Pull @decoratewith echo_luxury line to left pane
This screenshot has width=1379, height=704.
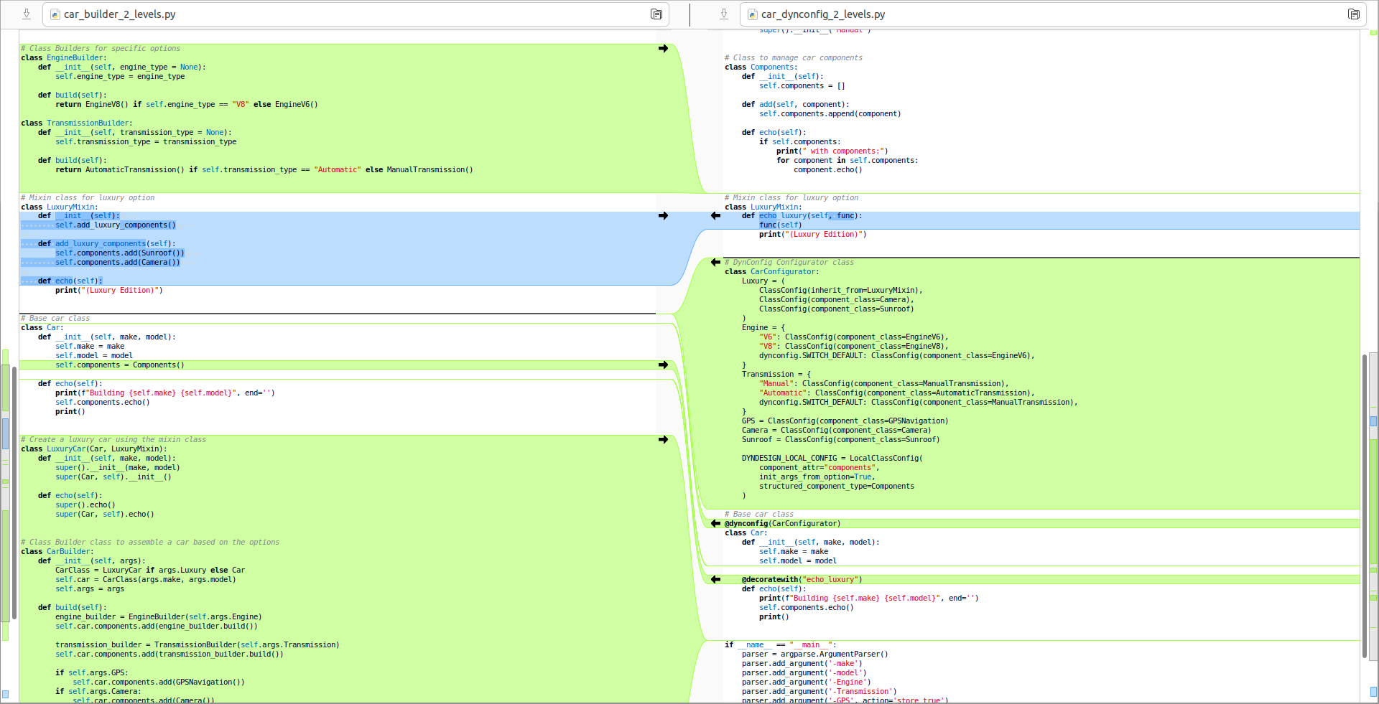pos(715,579)
